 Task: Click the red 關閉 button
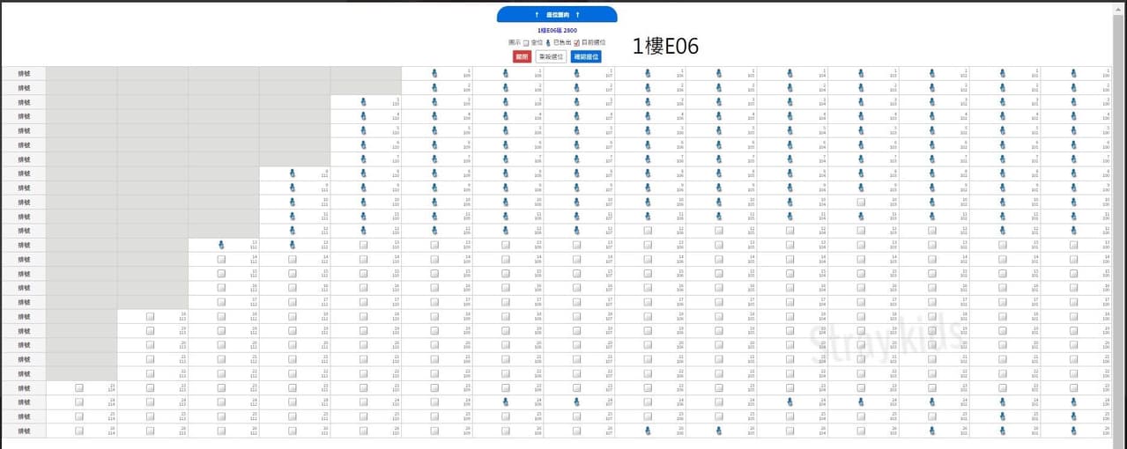(x=523, y=56)
